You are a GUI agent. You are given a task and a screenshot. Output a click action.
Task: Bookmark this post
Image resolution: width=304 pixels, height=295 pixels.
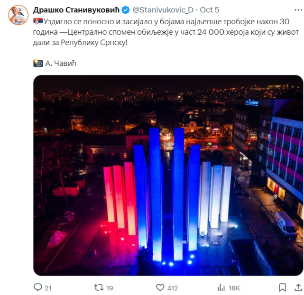283,287
